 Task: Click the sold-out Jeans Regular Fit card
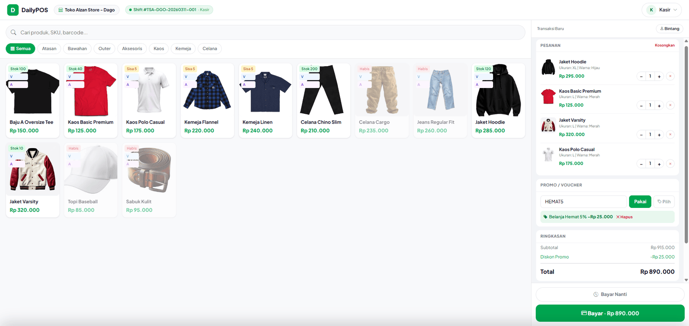(440, 101)
